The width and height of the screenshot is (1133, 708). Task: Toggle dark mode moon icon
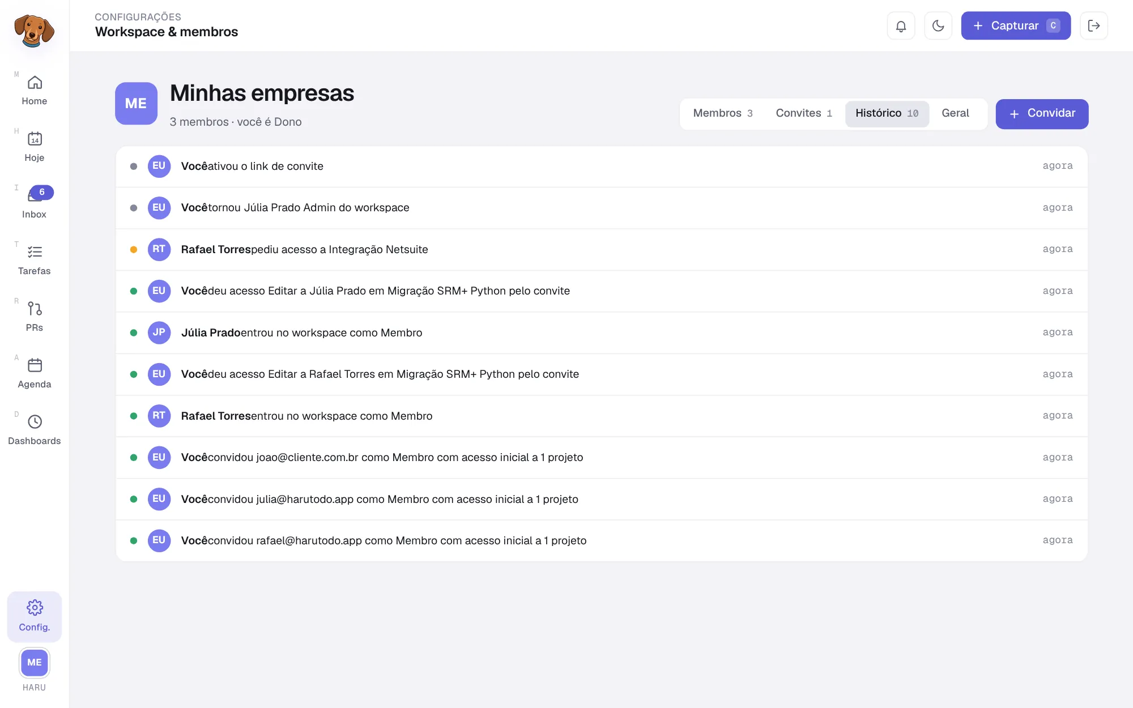click(938, 26)
